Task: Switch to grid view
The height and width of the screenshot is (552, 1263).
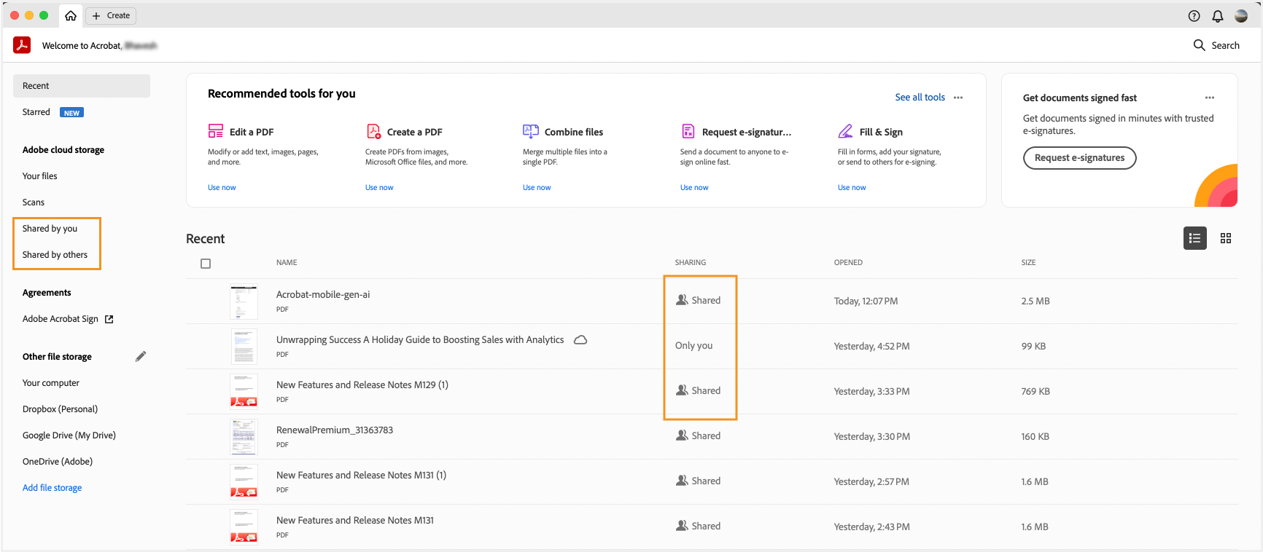Action: coord(1226,238)
